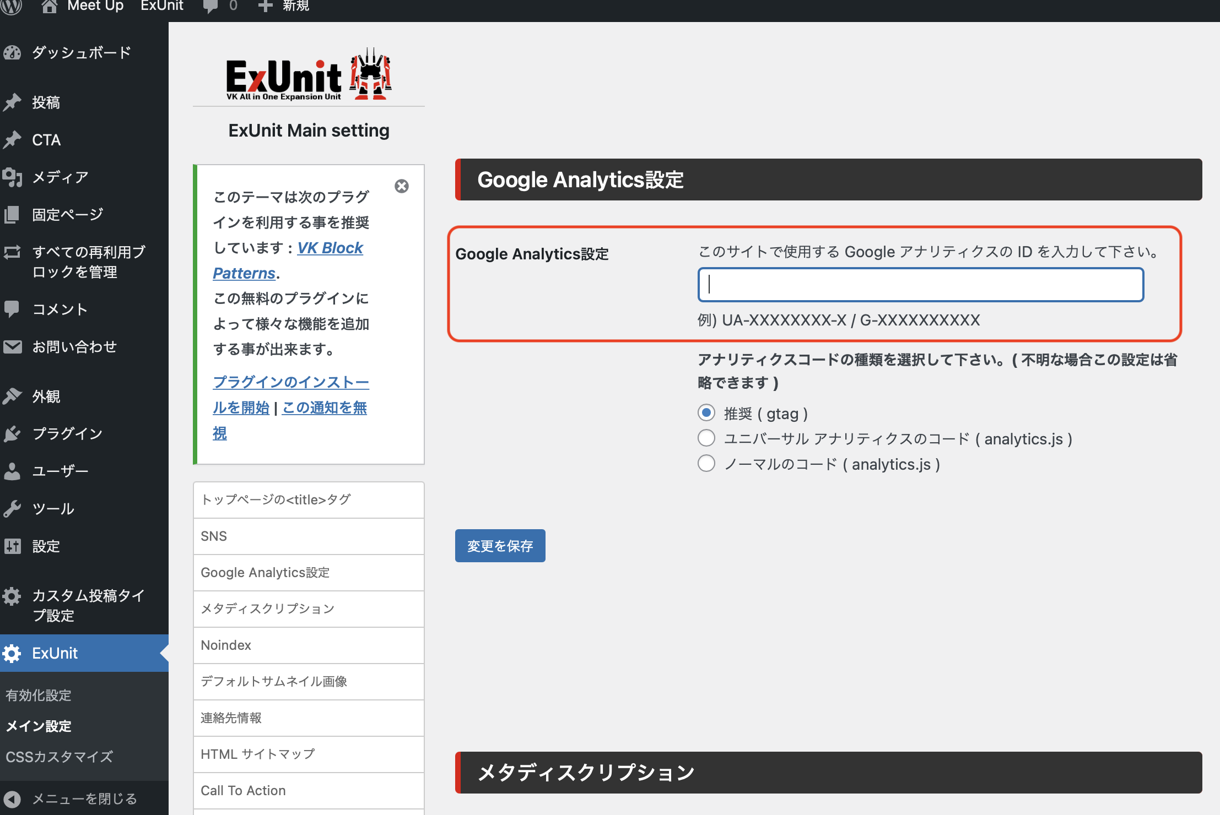This screenshot has height=815, width=1220.
Task: Open 新規 in the admin bar
Action: click(296, 6)
